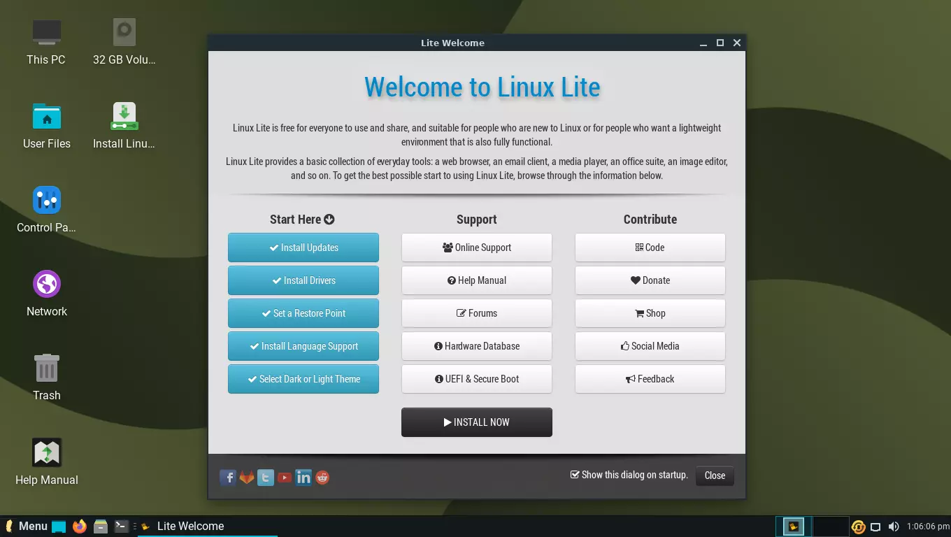Screen dimensions: 951x537
Task: Open Online Support
Action: pyautogui.click(x=477, y=248)
